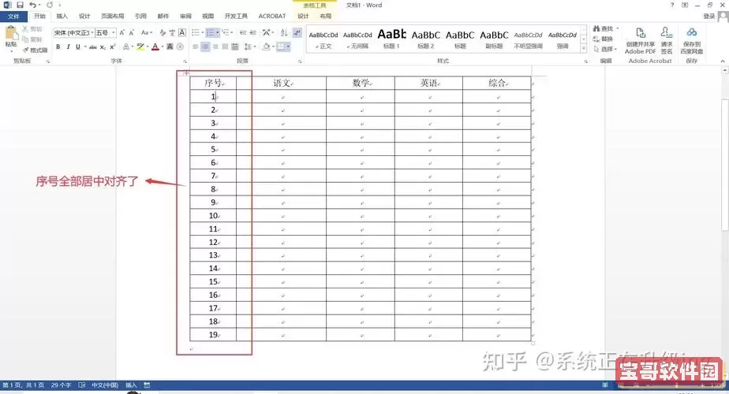Viewport: 729px width, 394px height.
Task: Toggle Underline formatting
Action: (77, 47)
